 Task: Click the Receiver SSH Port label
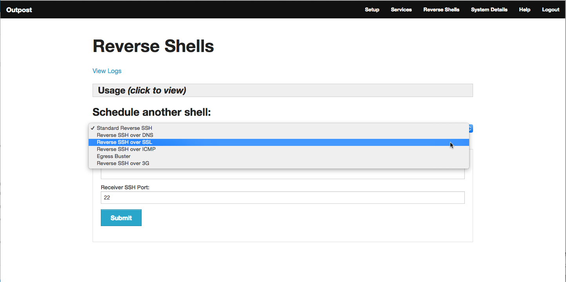[125, 187]
